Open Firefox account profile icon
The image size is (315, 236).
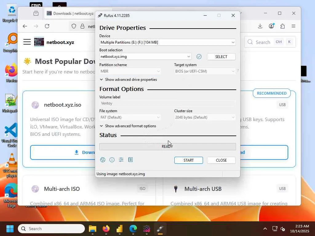click(271, 26)
